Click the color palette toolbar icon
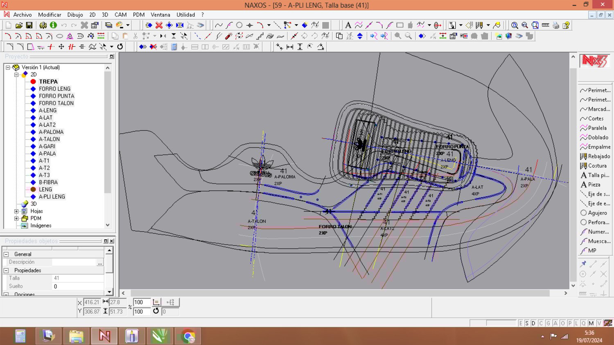This screenshot has width=614, height=345. tap(120, 25)
